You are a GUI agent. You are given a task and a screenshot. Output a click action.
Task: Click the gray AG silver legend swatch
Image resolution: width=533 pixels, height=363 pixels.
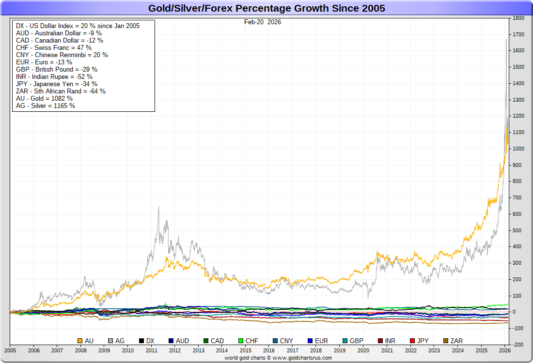pyautogui.click(x=111, y=341)
